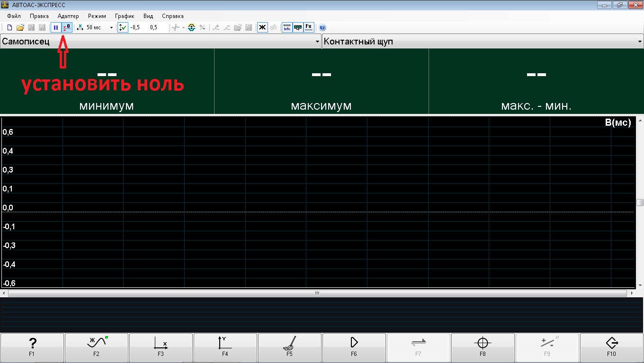Open help via blue question icon
Viewport: 644px width, 363px height.
point(323,27)
